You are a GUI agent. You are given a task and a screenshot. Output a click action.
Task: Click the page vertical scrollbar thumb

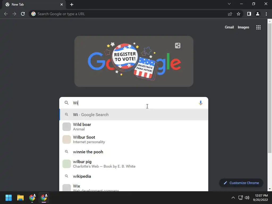[270, 88]
